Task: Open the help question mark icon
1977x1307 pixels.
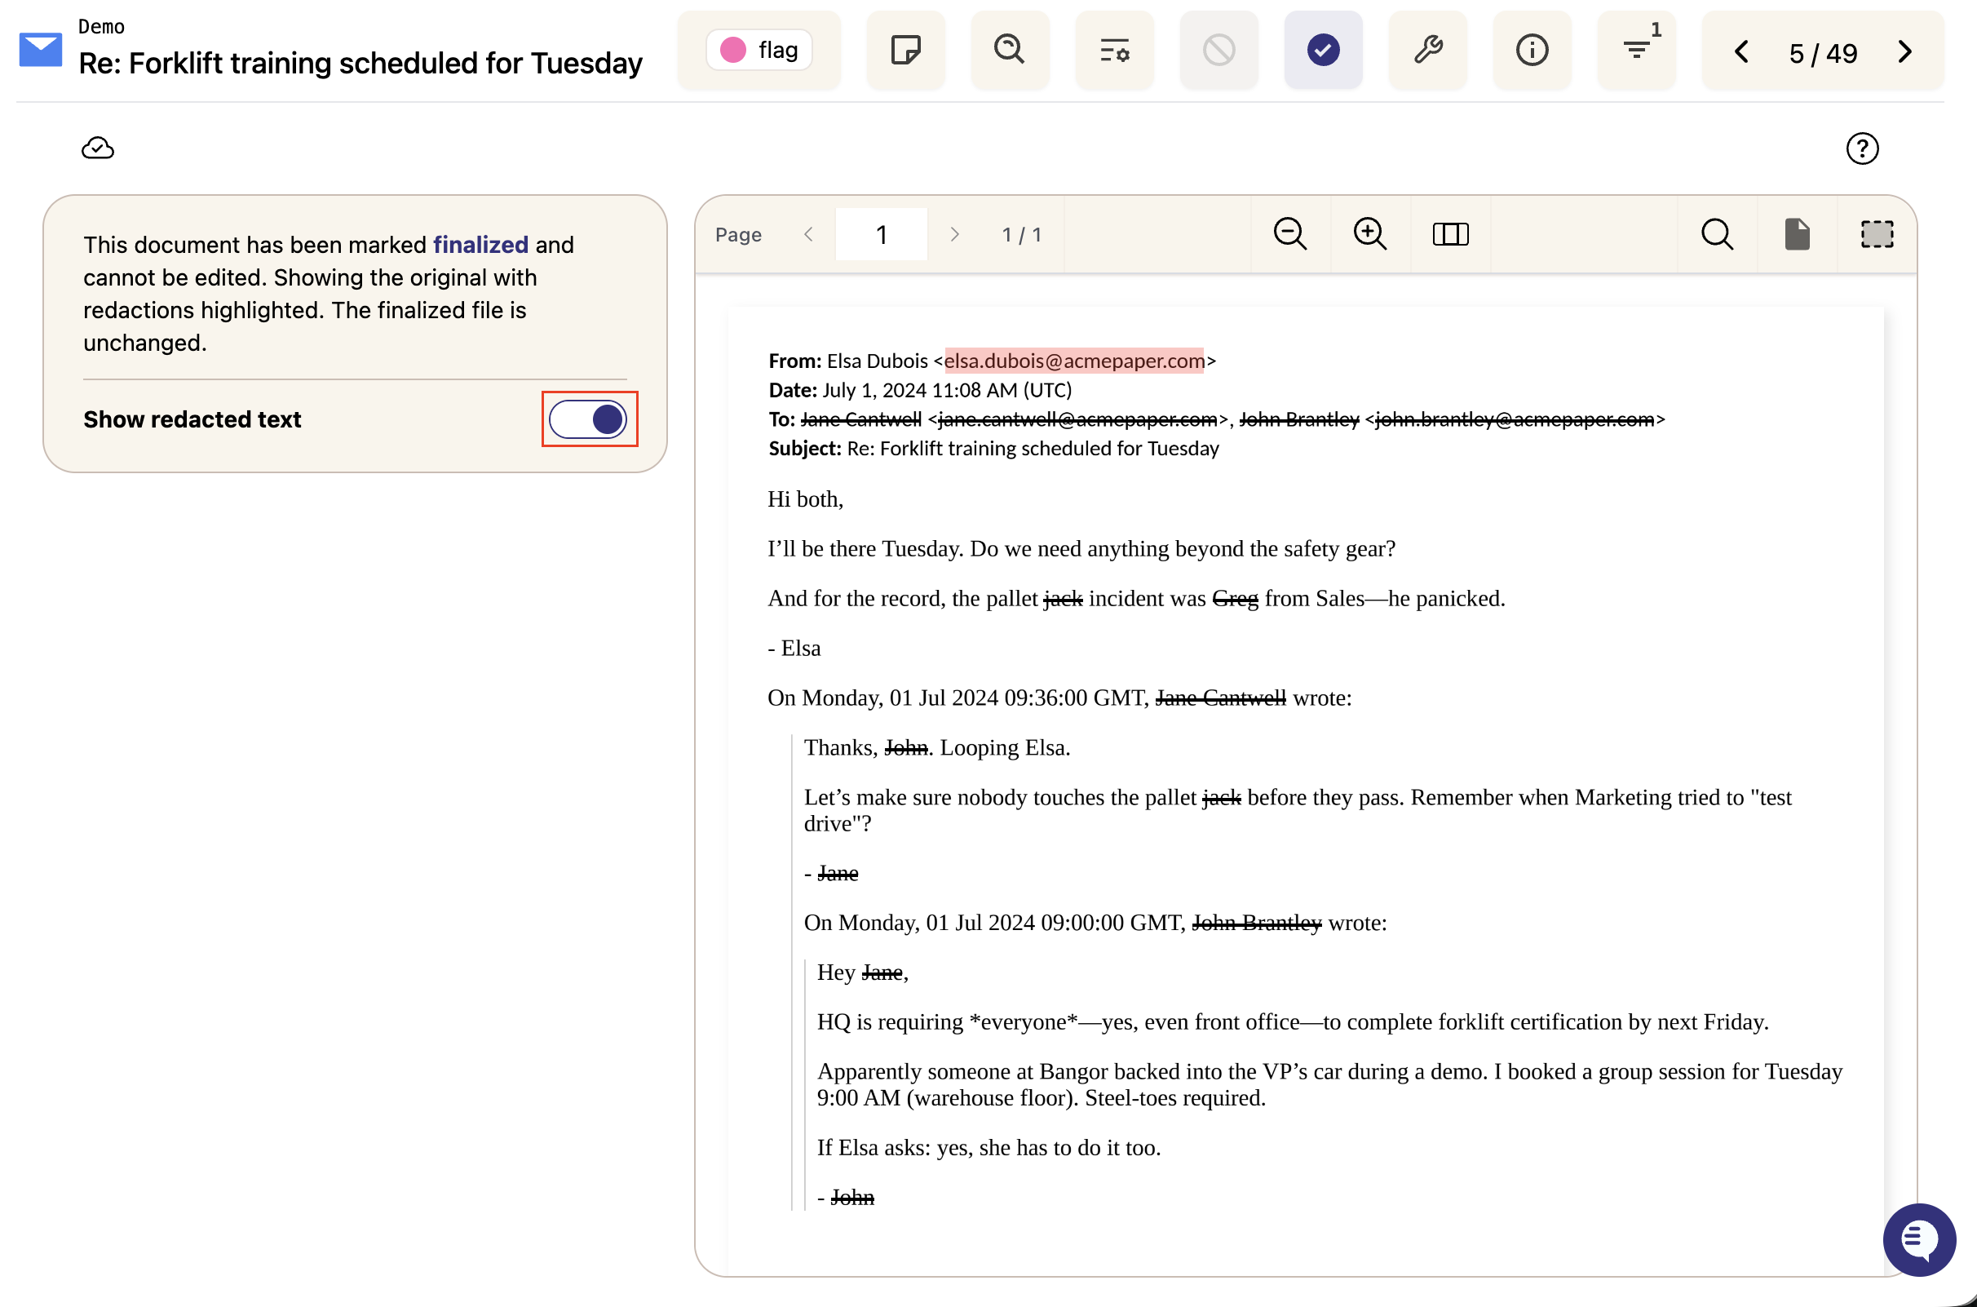Action: click(x=1862, y=148)
